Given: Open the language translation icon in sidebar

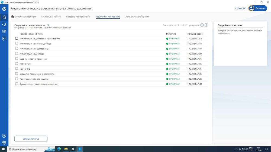Looking at the screenshot, I should tap(4, 39).
